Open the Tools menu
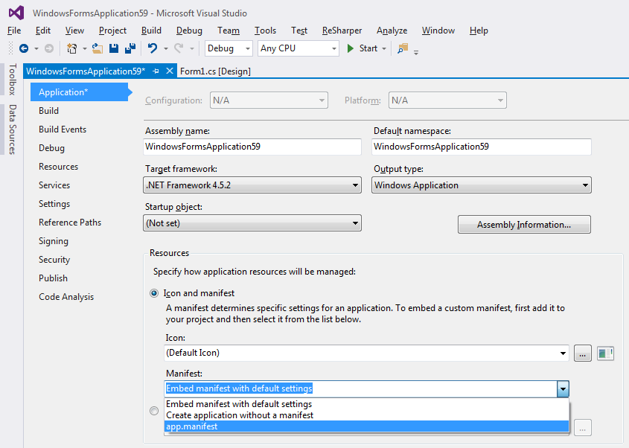 point(265,31)
